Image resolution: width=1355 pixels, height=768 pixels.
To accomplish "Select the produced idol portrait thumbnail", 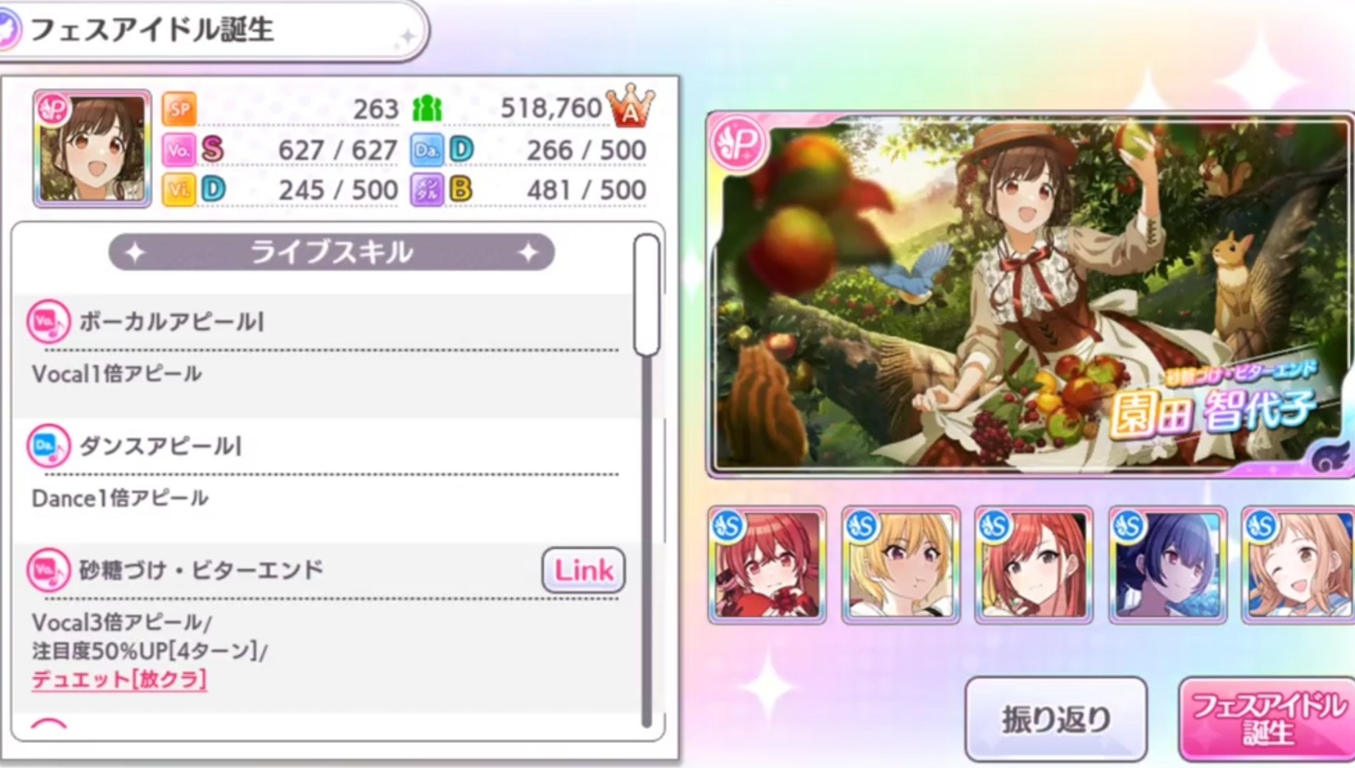I will coord(92,148).
